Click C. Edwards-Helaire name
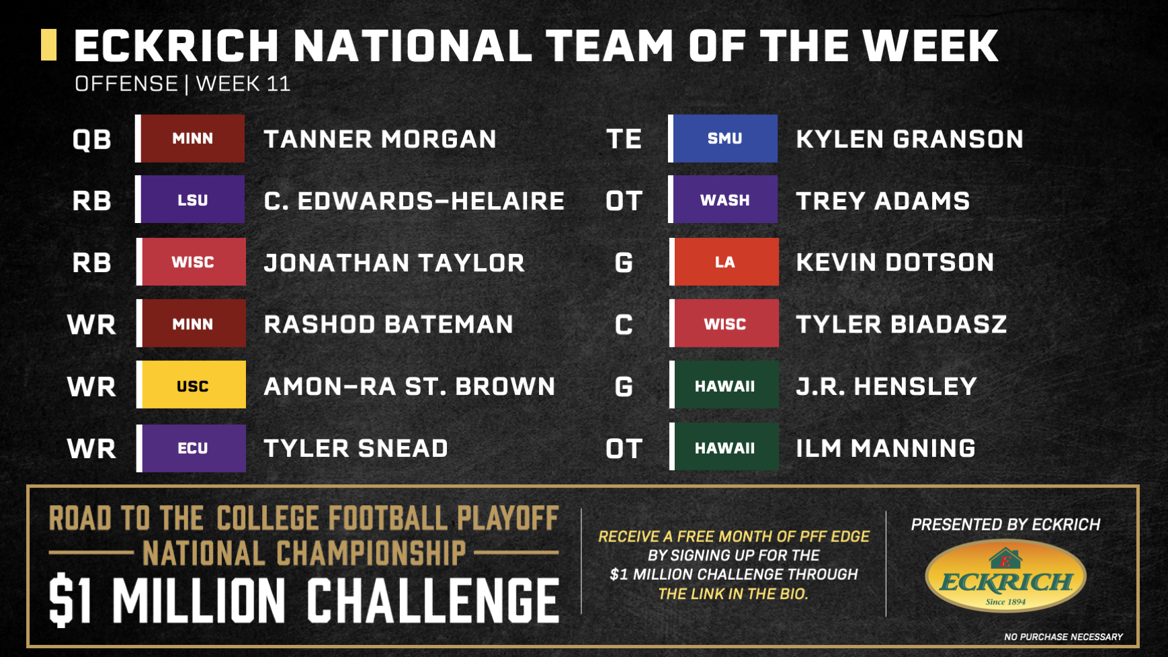This screenshot has height=657, width=1168. point(414,201)
